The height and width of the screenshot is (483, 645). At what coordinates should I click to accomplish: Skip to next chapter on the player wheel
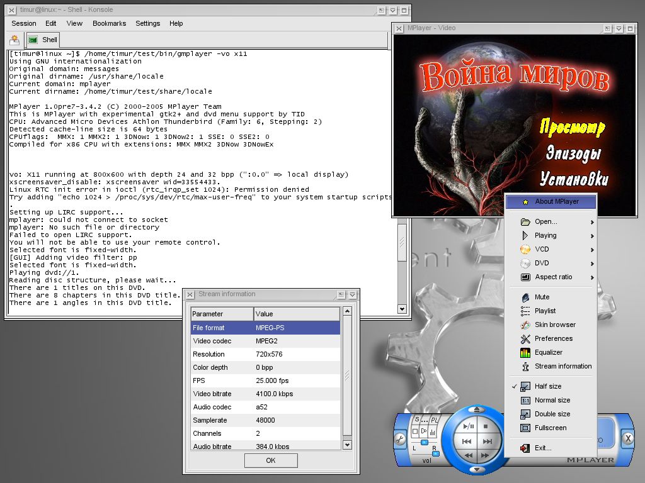[488, 441]
